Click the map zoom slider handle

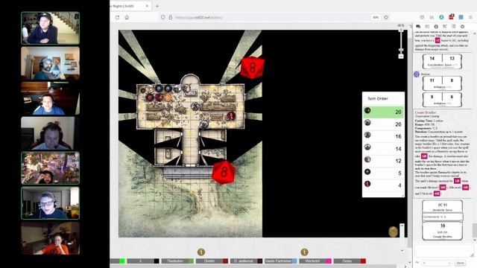pos(401,50)
